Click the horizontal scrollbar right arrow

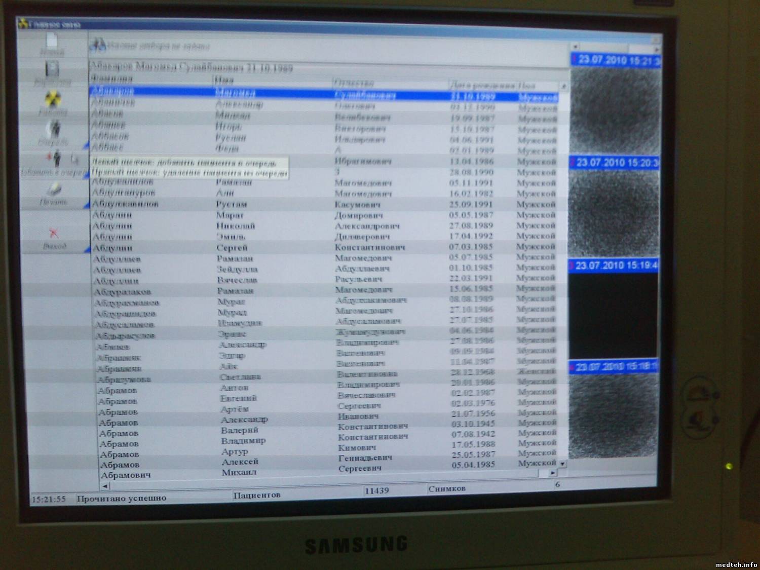click(552, 473)
